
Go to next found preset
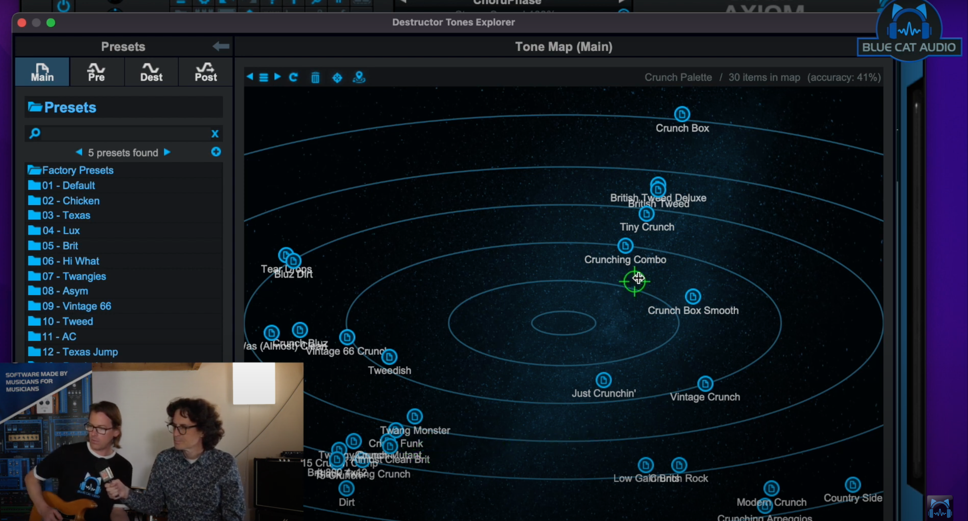pos(167,152)
